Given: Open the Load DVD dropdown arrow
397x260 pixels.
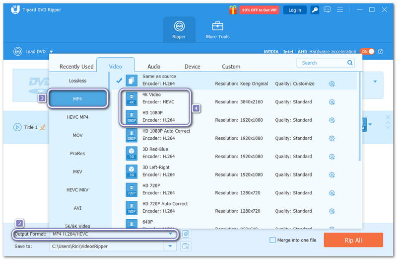Looking at the screenshot, I should click(51, 51).
